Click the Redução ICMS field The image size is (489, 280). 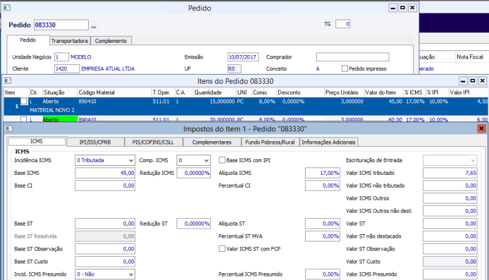pos(194,173)
